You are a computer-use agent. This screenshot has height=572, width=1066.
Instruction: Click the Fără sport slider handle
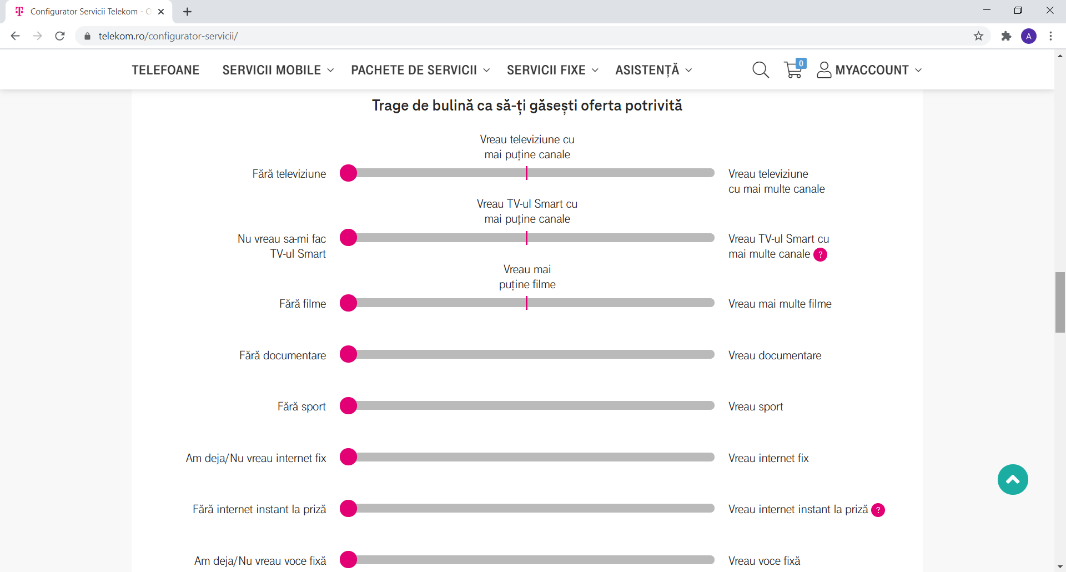point(348,406)
